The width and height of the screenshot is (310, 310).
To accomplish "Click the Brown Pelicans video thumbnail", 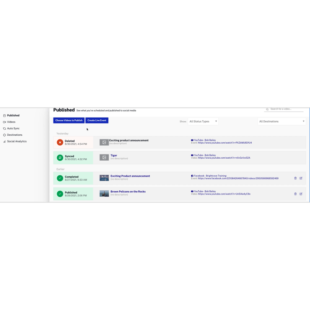I will 104,194.
